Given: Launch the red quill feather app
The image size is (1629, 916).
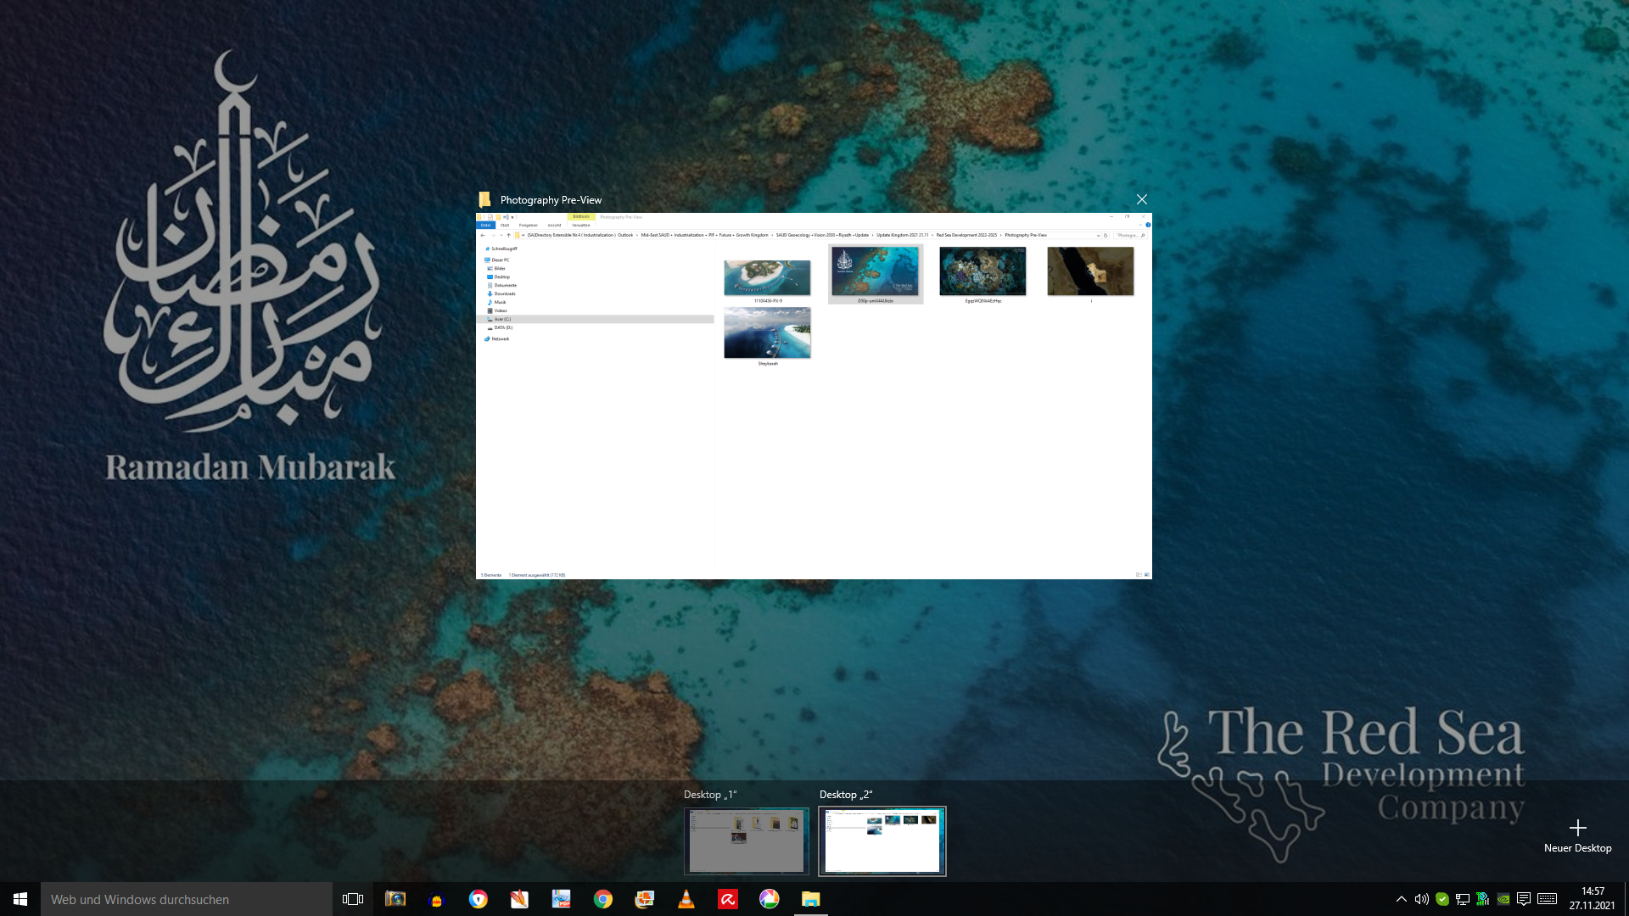Looking at the screenshot, I should tap(520, 899).
